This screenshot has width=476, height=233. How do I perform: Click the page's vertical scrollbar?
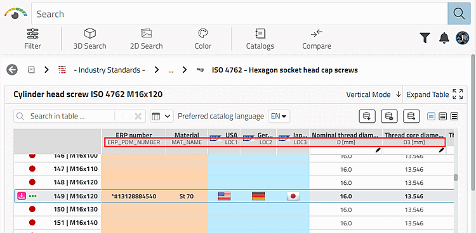point(473,123)
